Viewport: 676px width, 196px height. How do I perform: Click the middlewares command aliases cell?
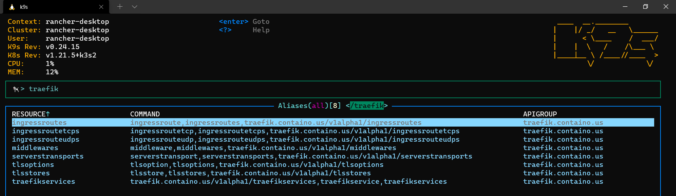(263, 148)
